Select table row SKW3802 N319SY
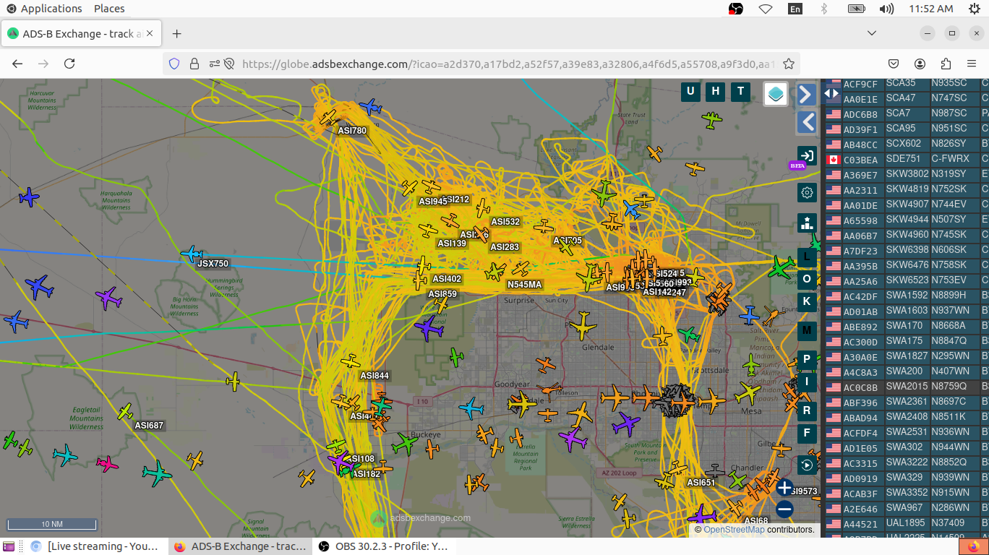Viewport: 989px width, 555px height. click(x=907, y=174)
